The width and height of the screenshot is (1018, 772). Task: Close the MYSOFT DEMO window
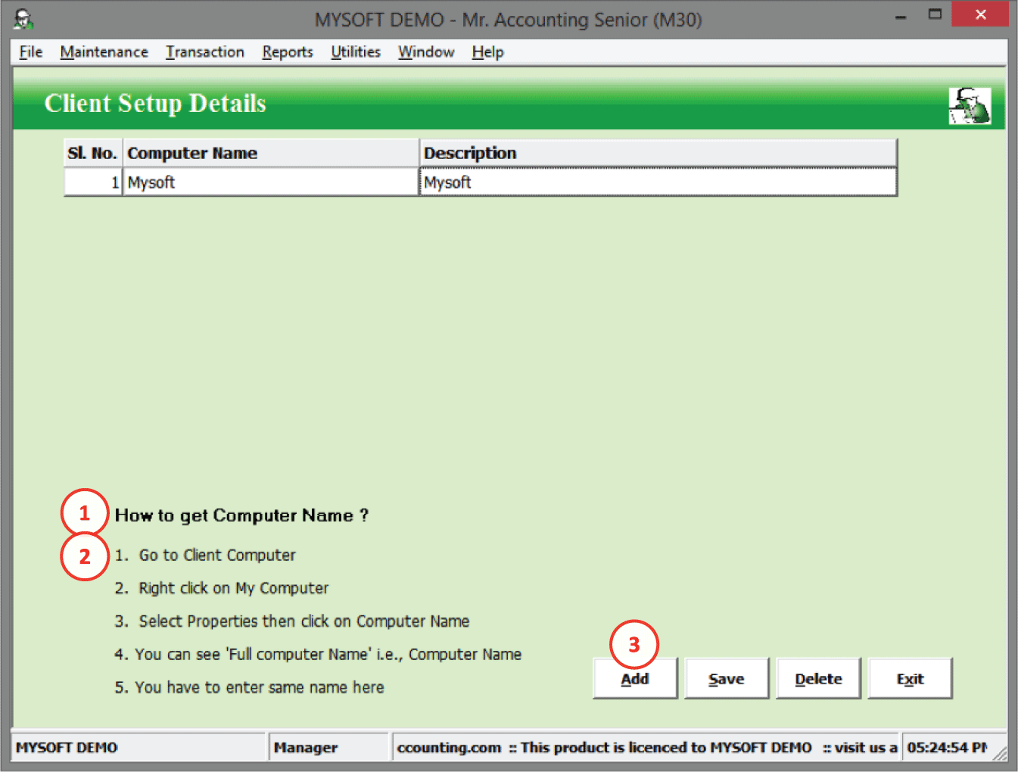(x=980, y=15)
